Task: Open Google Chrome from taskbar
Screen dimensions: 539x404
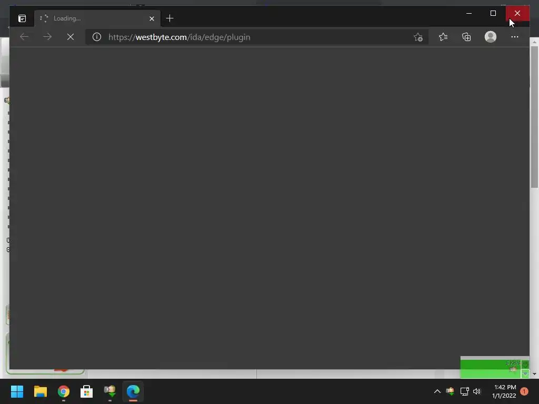Action: pyautogui.click(x=64, y=391)
